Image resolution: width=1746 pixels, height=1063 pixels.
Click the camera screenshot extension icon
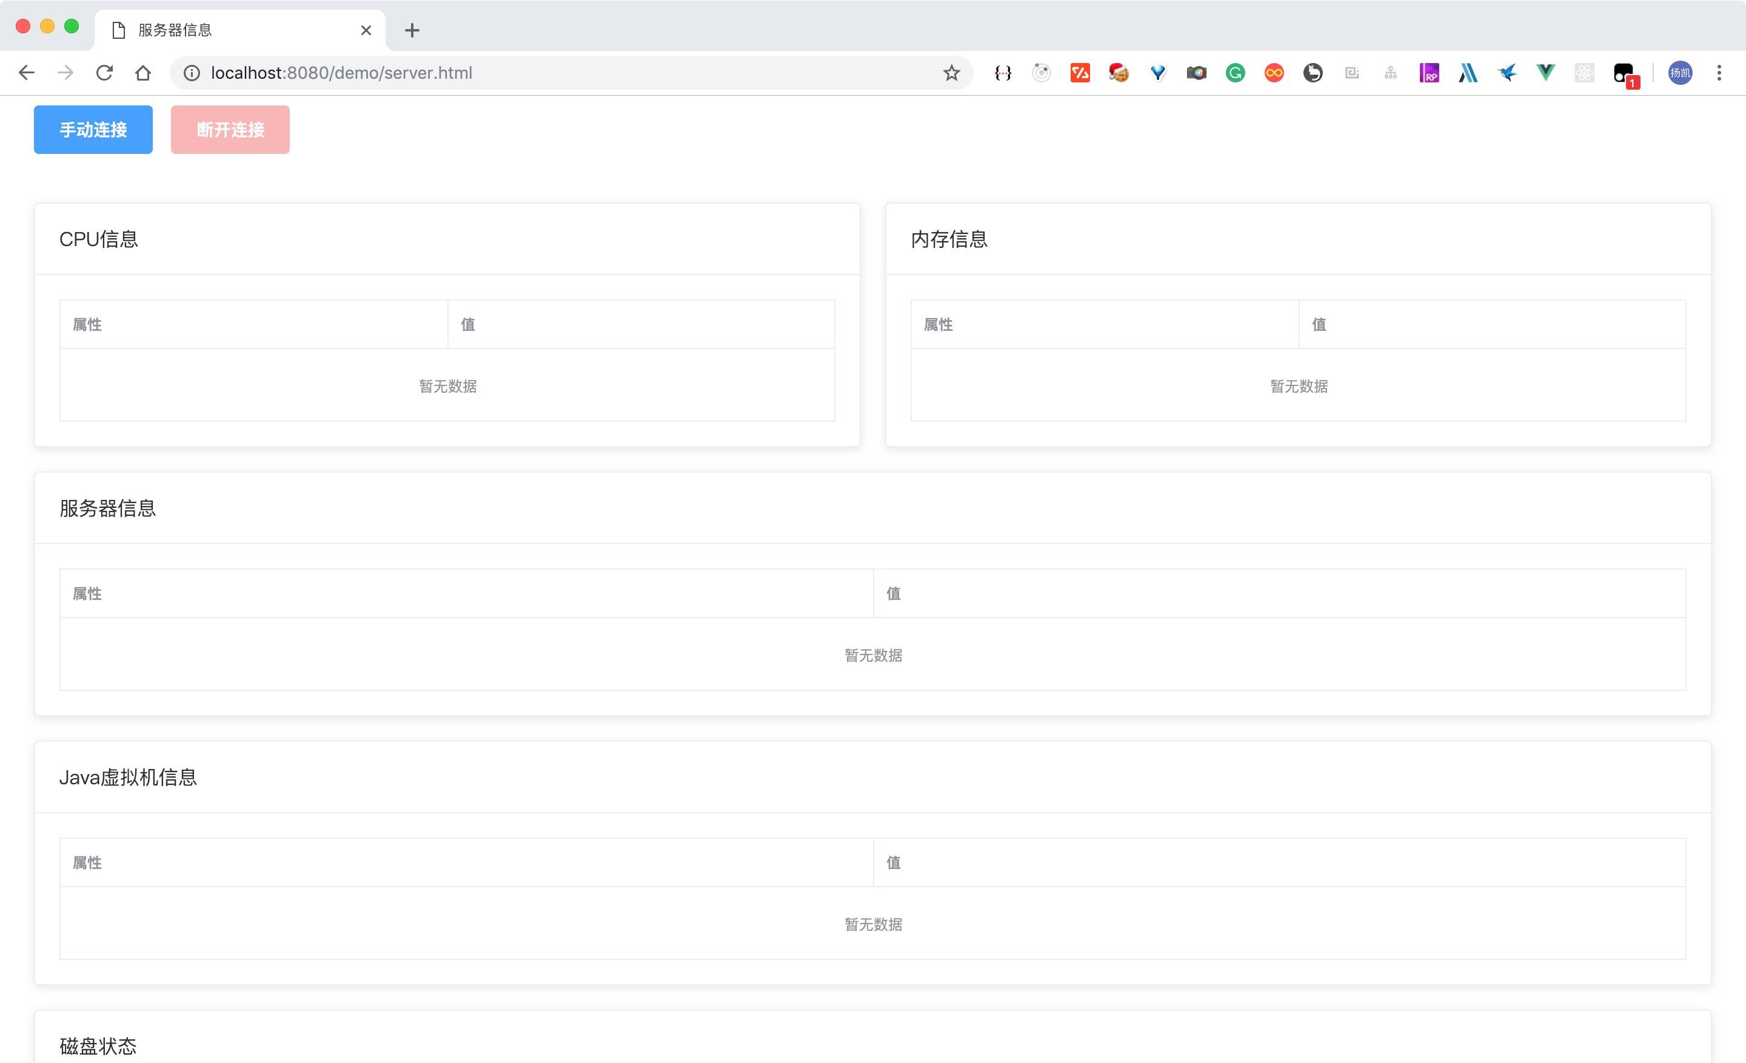(x=1196, y=73)
